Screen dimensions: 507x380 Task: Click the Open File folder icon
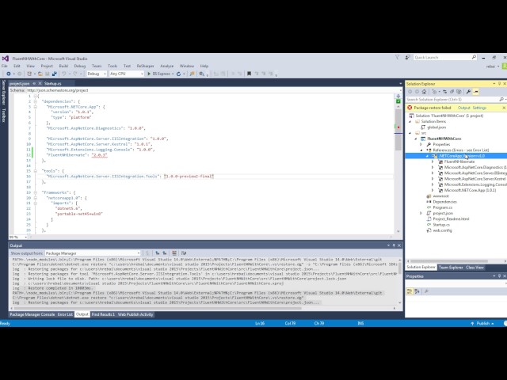click(40, 74)
